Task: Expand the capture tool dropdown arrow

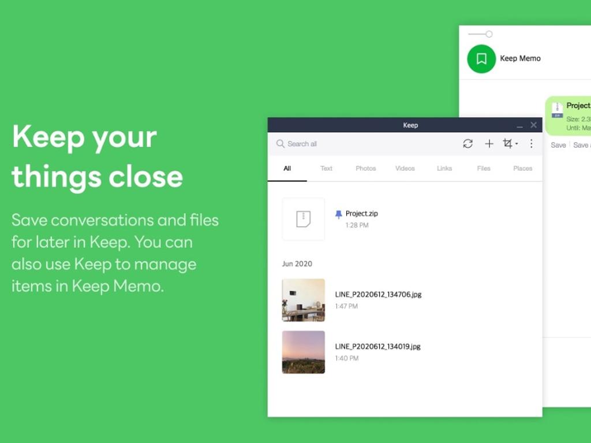Action: 517,144
